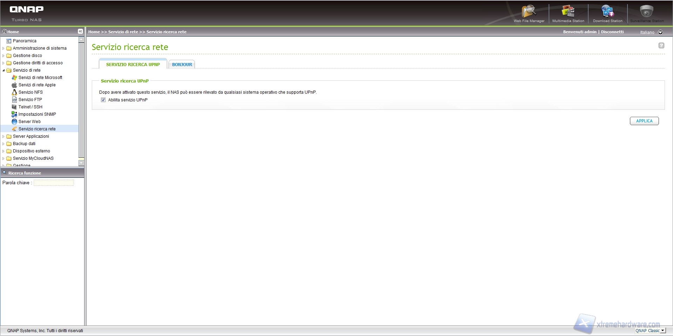The height and width of the screenshot is (336, 673).
Task: Select Server Web in sidebar
Action: (x=29, y=122)
